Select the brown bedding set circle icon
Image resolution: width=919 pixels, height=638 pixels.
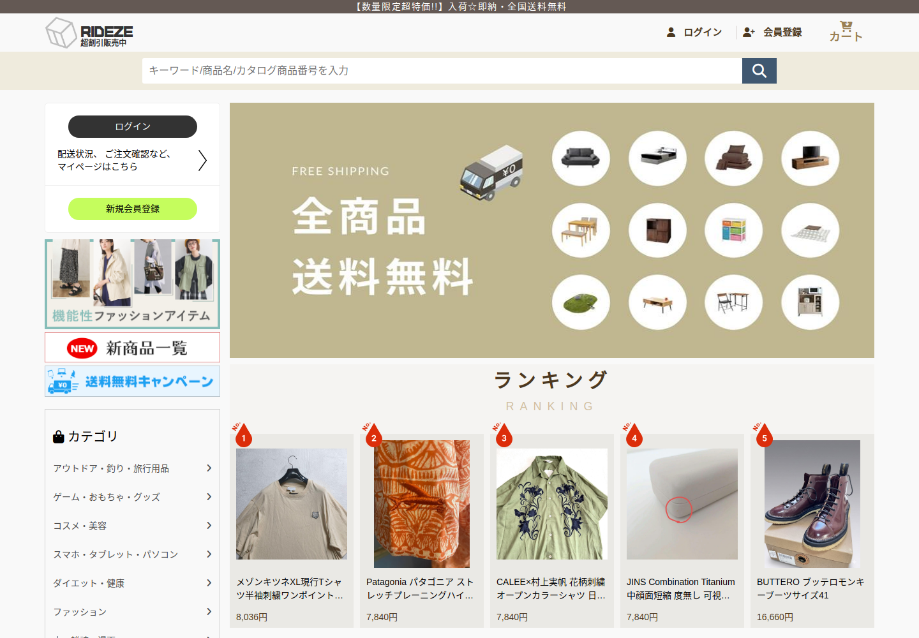point(734,158)
